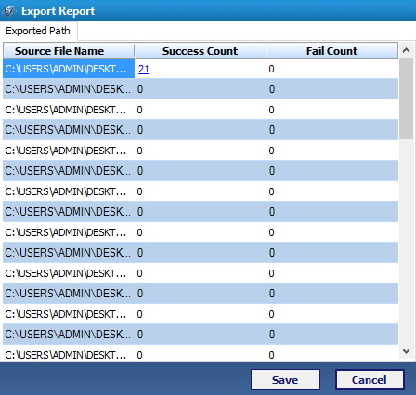Open the Exported Path tab

click(x=38, y=31)
